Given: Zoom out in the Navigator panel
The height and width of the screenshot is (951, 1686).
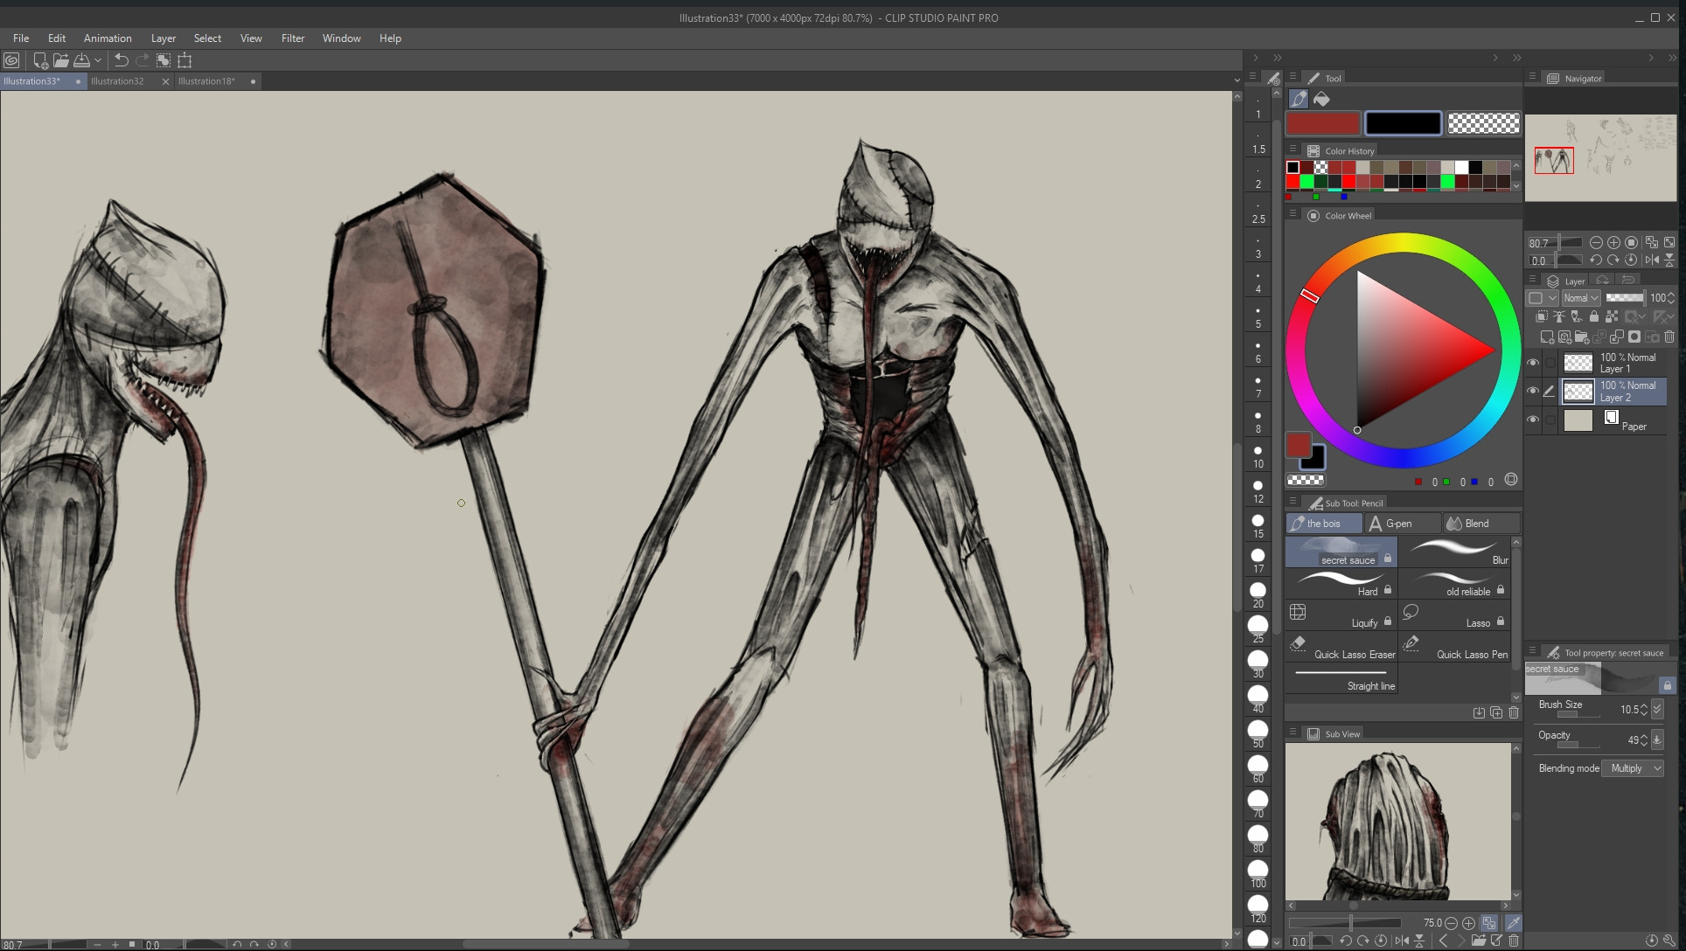Looking at the screenshot, I should click(x=1596, y=242).
